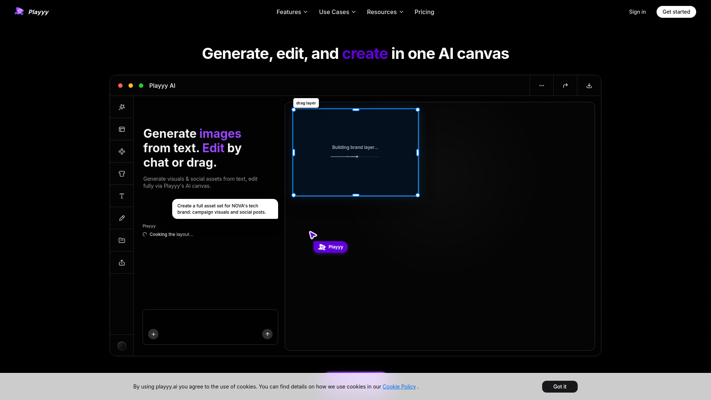Click the top-right resize handle of layer
The height and width of the screenshot is (400, 711).
point(418,110)
